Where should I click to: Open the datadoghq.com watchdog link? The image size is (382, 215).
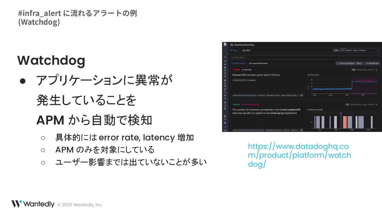tap(299, 155)
